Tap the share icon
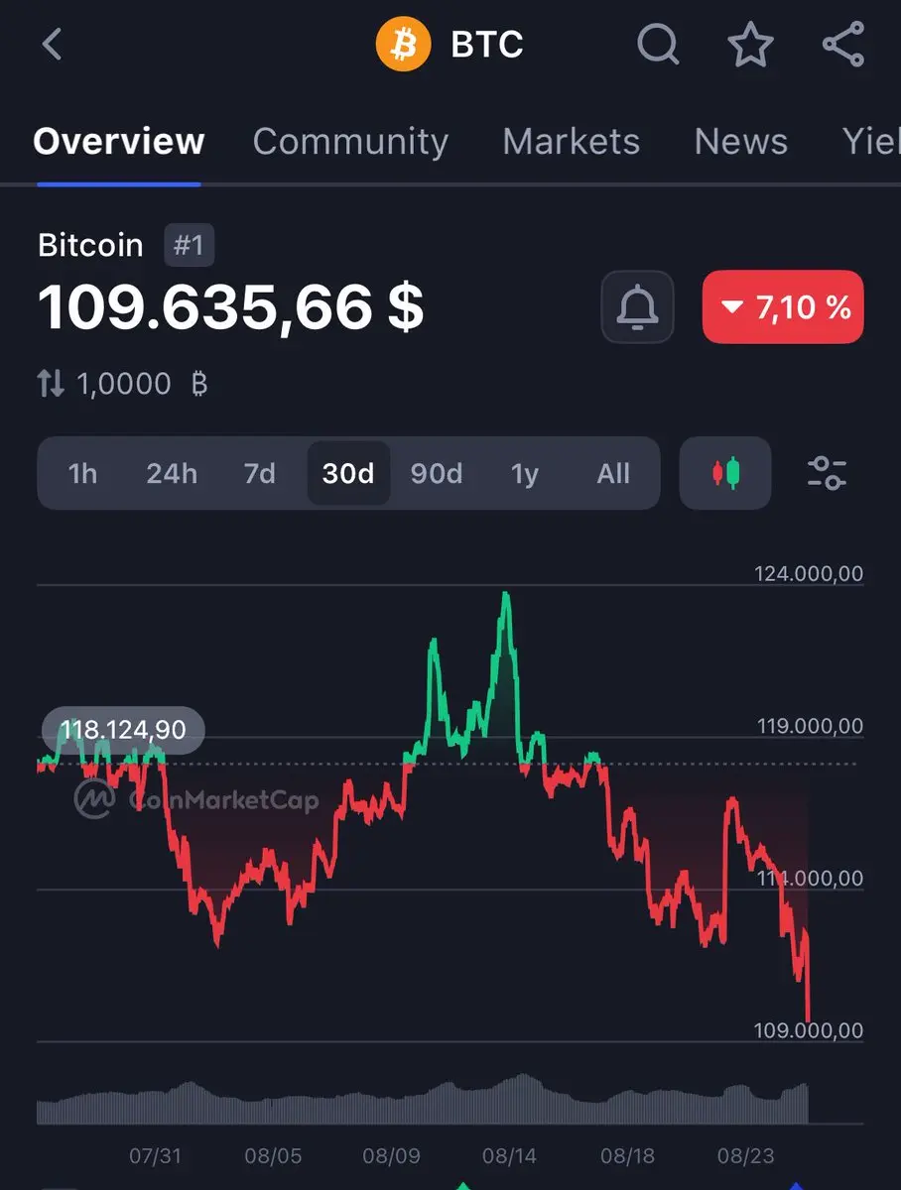The image size is (901, 1190). 843,45
